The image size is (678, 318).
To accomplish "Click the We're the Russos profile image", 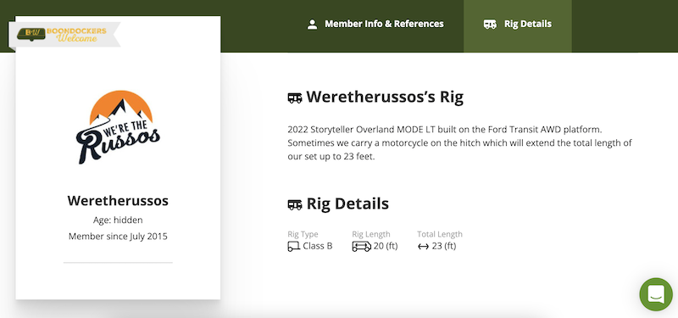I will click(118, 126).
